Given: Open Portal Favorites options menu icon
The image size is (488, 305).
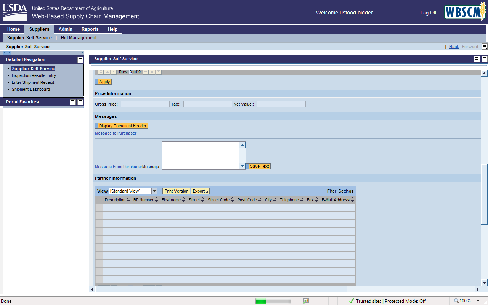Looking at the screenshot, I should click(73, 102).
